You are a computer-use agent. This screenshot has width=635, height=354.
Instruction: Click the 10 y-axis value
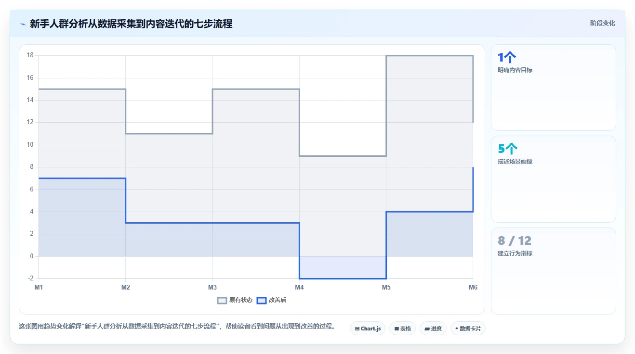(x=30, y=145)
